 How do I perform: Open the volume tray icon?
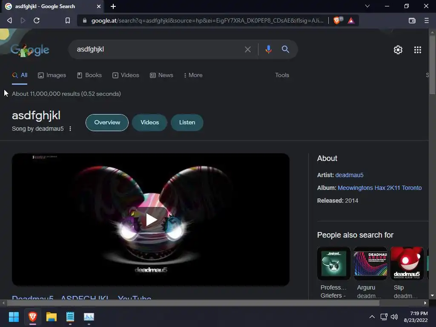(394, 317)
